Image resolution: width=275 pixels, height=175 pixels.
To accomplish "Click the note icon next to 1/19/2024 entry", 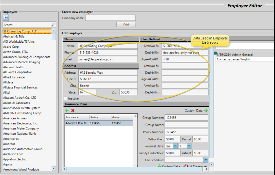I will (x=215, y=53).
